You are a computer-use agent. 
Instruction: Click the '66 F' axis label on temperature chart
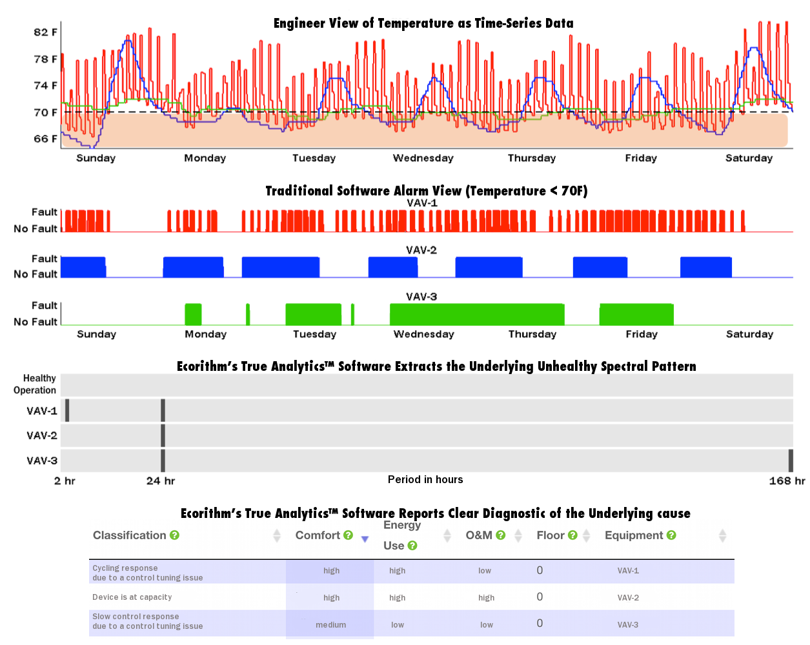pos(45,139)
